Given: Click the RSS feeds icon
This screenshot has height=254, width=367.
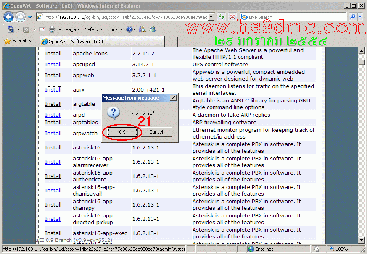Looking at the screenshot, I should (x=26, y=29).
